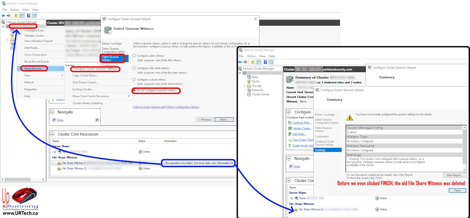The height and width of the screenshot is (218, 470).
Task: Select 'Configure a cloud witness' radio button
Action: coord(134,79)
